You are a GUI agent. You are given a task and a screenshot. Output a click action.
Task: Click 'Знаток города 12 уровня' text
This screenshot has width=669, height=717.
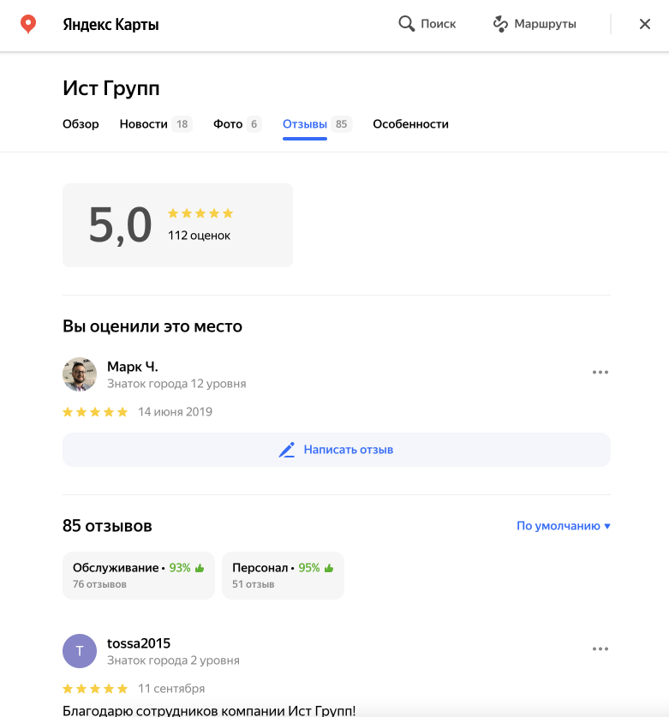(176, 384)
